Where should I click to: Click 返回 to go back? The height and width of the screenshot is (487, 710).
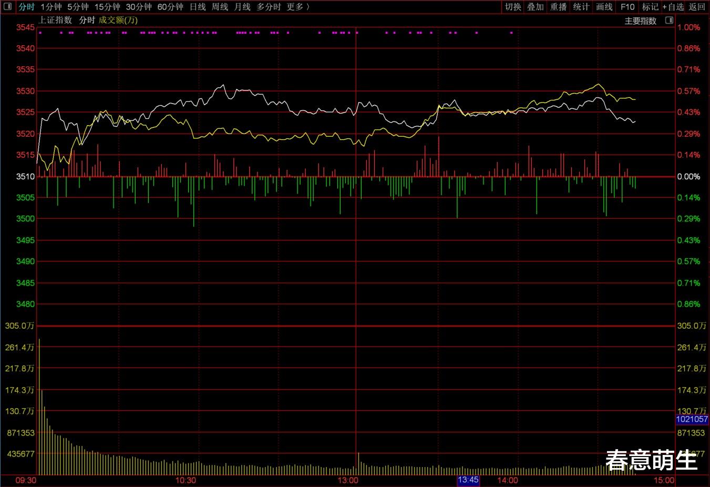(697, 7)
